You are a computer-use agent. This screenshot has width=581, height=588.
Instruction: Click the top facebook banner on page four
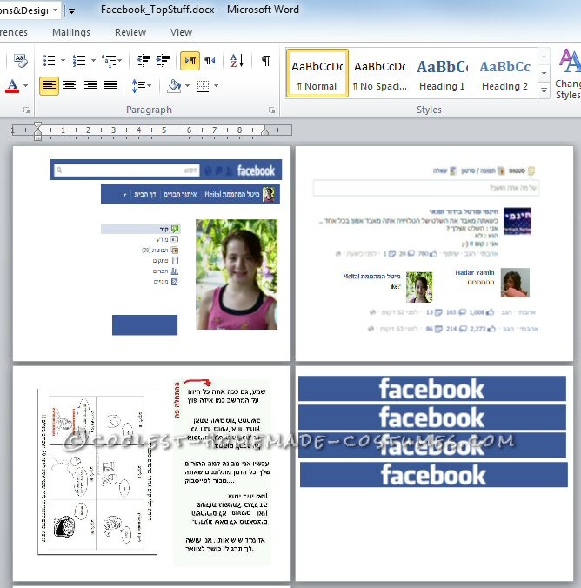tap(432, 389)
